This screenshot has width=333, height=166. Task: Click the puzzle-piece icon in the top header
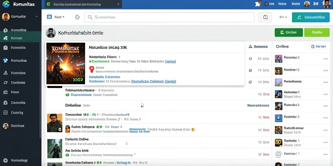[258, 4]
